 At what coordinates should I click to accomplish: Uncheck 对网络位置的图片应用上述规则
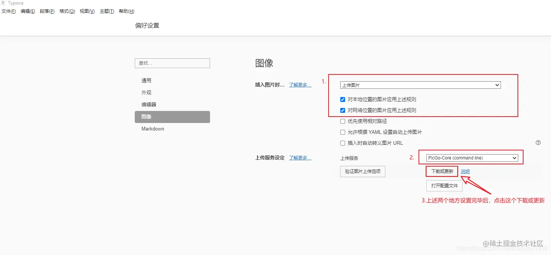coord(342,110)
